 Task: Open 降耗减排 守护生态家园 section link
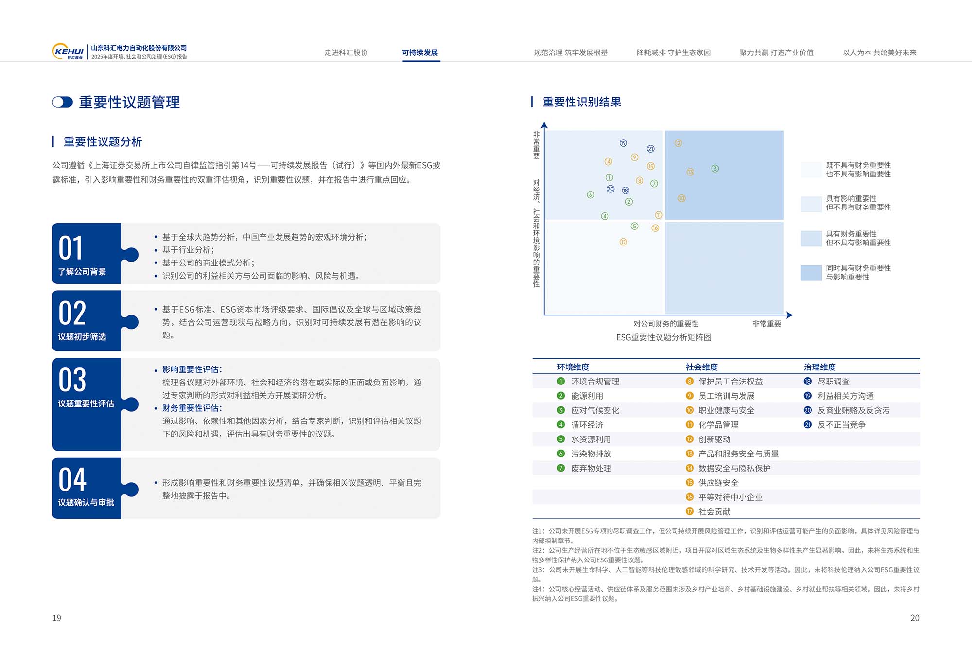click(x=674, y=52)
